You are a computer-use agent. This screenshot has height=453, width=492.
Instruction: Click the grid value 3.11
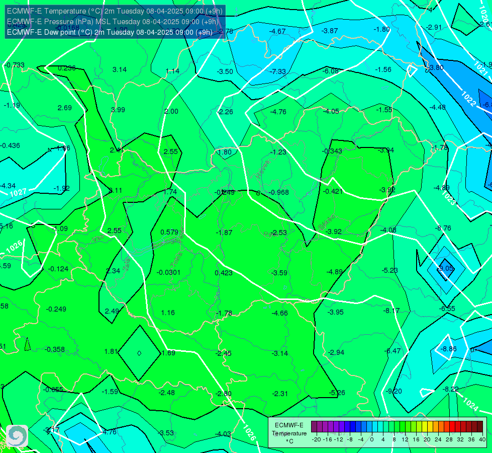pyautogui.click(x=116, y=190)
